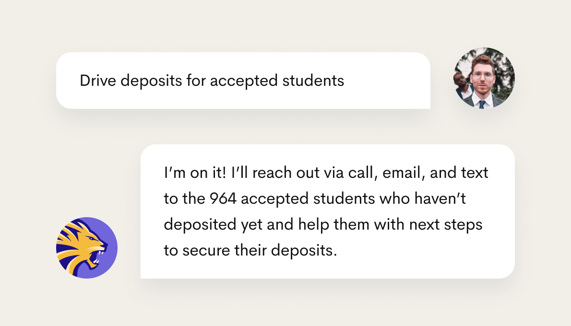
Task: Click the word "email" in the reply
Action: click(402, 173)
